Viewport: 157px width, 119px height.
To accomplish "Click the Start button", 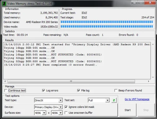I will pos(128,110).
